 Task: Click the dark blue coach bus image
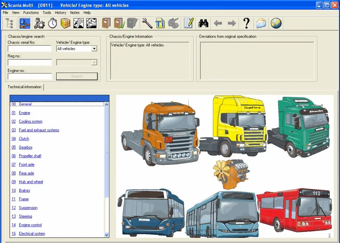tap(151, 213)
